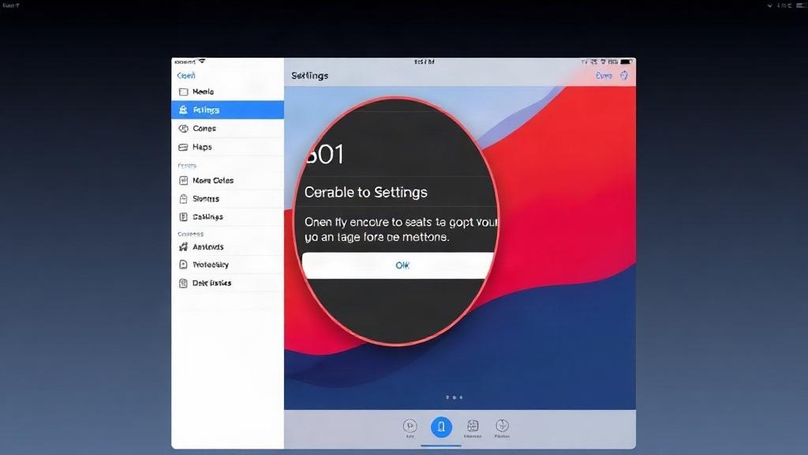
Task: Click the battery icon in the tablet status bar
Action: coord(626,62)
